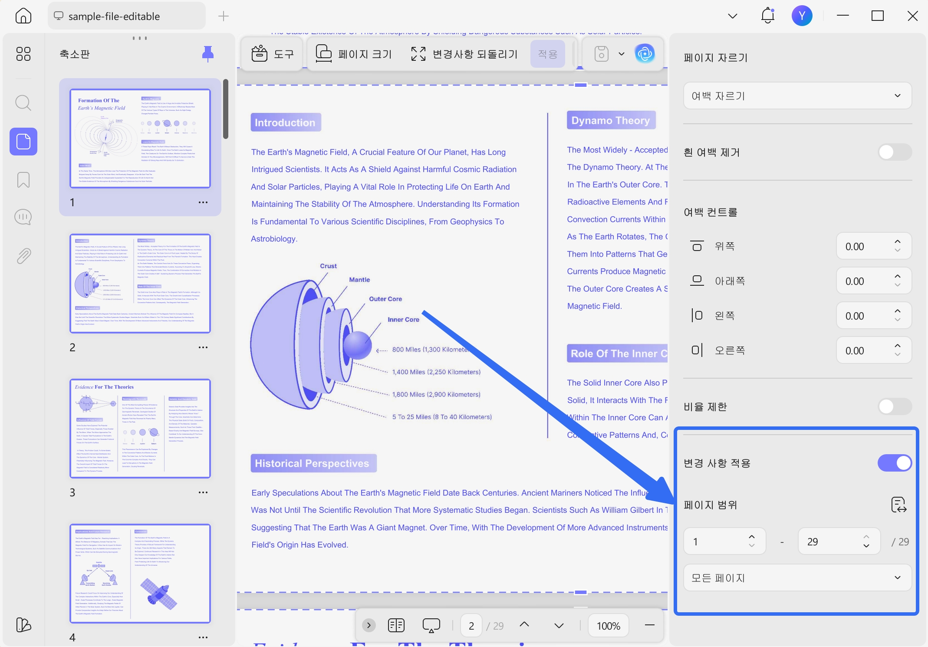928x647 pixels.
Task: Go to the Home icon
Action: tap(23, 16)
